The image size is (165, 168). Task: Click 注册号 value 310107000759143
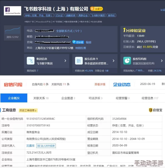(x=38, y=126)
